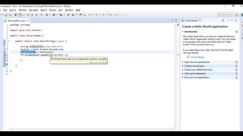Open the Run menu
This screenshot has height=136, width=243.
[x=61, y=10]
